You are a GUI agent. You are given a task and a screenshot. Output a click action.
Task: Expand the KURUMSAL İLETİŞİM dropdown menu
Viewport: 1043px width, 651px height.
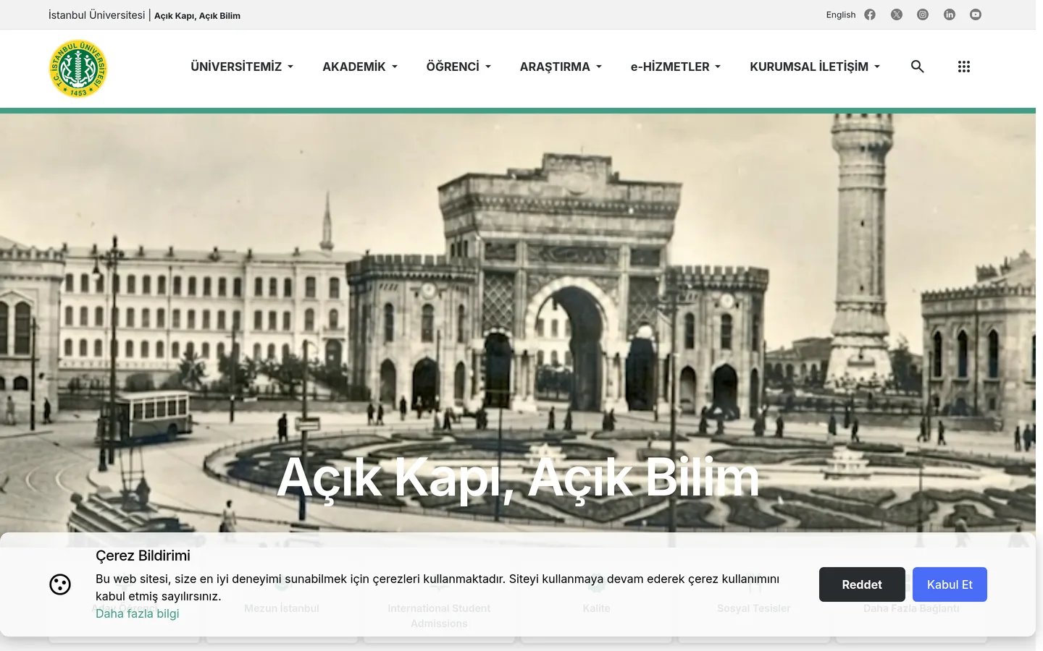pos(815,67)
